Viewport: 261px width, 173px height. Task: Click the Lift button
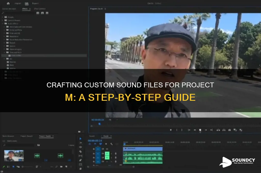tap(218, 130)
